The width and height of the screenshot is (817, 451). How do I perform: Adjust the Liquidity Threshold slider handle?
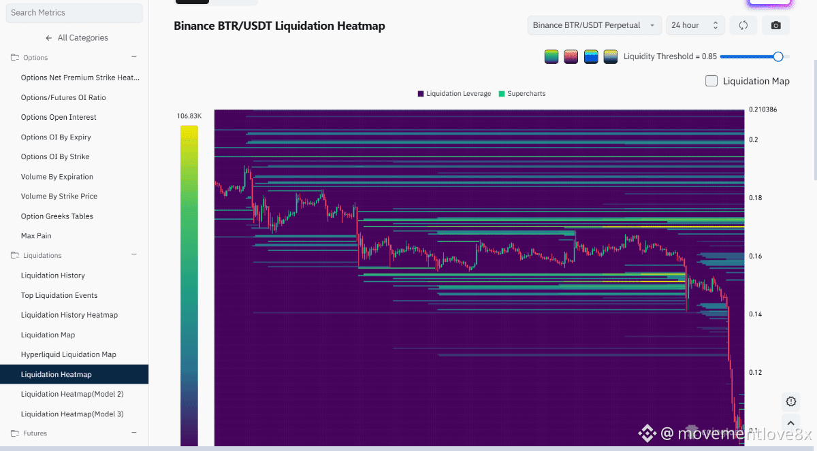coord(778,56)
